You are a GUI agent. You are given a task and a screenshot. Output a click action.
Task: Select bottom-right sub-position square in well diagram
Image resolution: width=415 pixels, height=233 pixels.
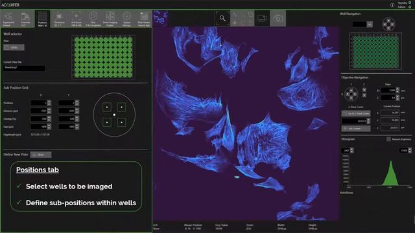[121, 122]
